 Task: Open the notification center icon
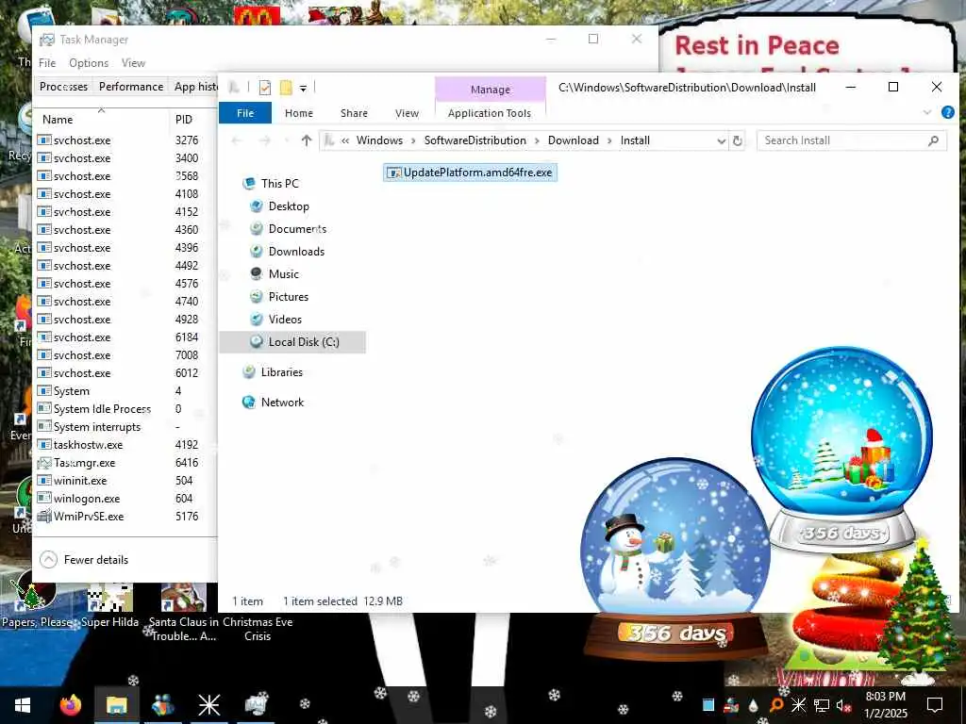point(935,705)
